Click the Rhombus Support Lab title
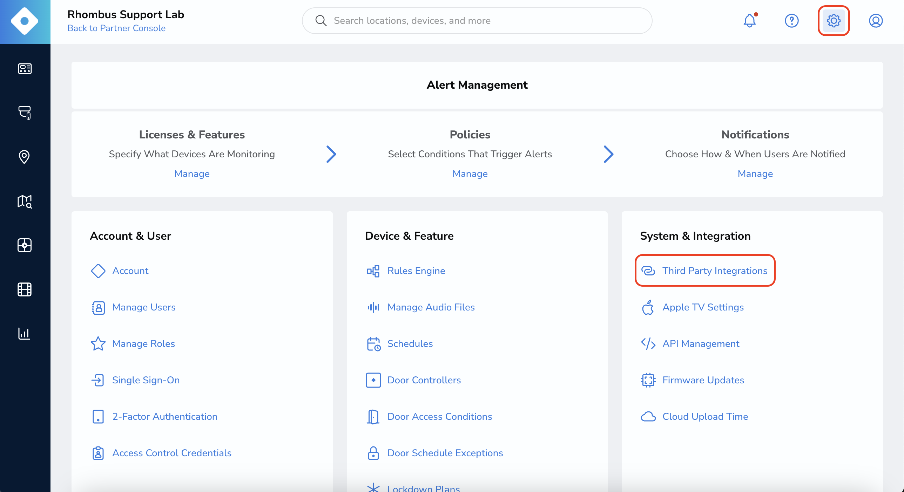This screenshot has height=492, width=904. click(x=126, y=14)
